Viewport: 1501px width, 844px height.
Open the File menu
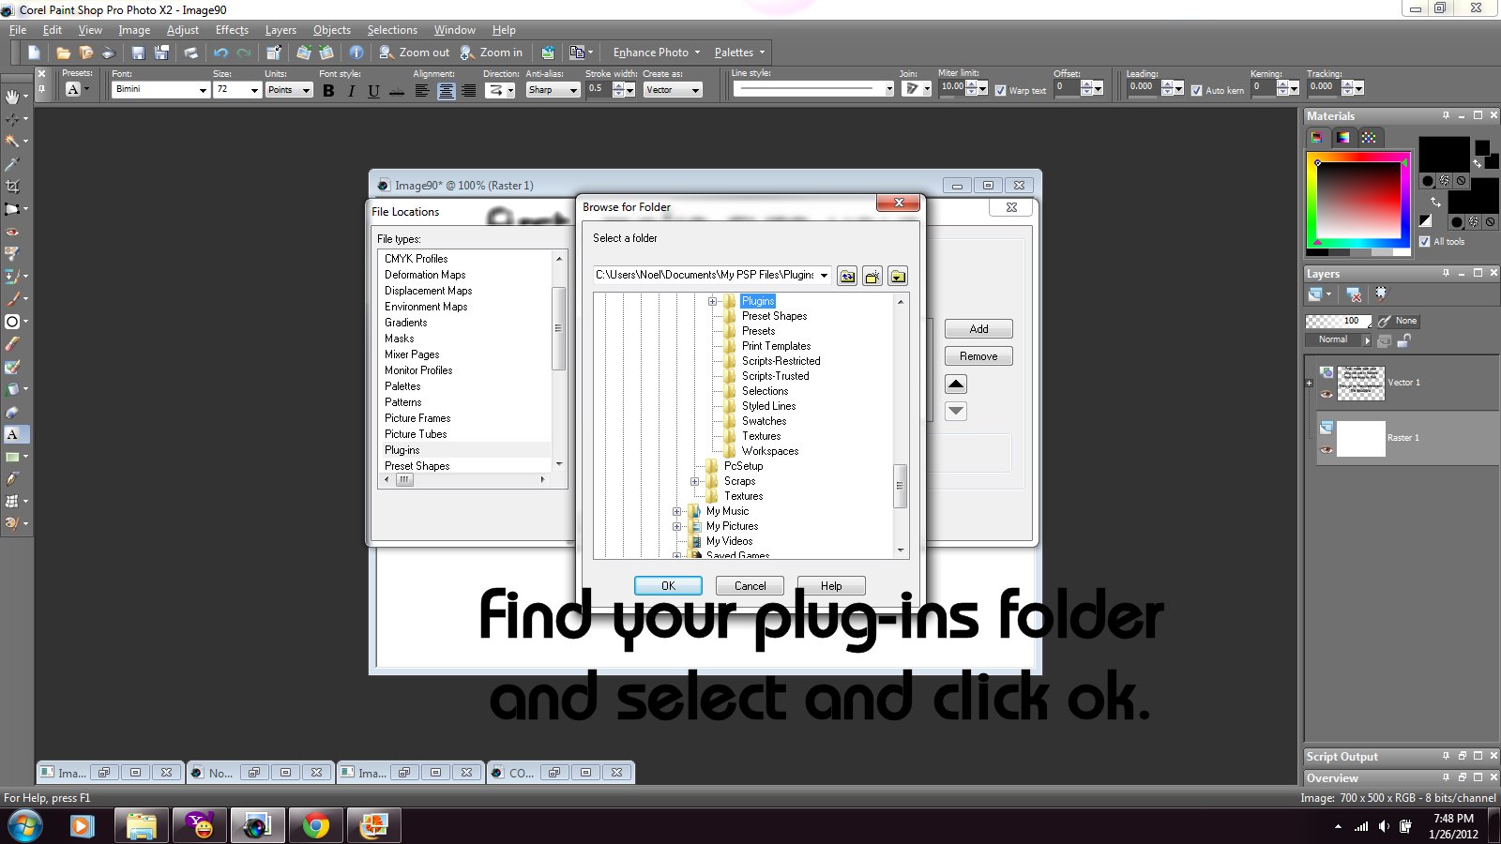click(18, 30)
